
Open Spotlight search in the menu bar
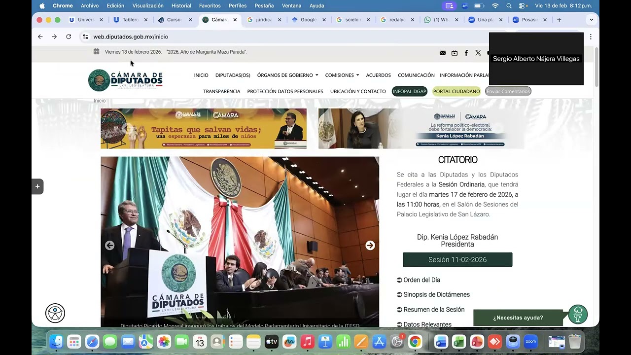click(x=509, y=6)
